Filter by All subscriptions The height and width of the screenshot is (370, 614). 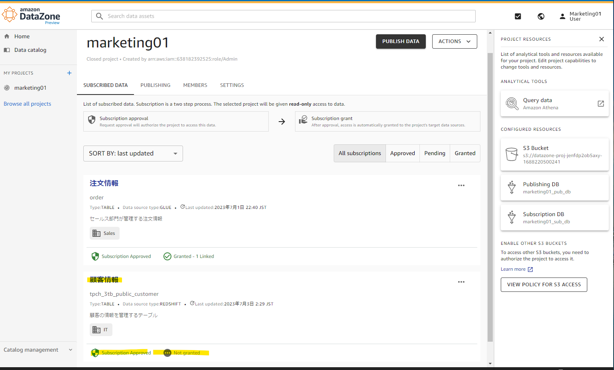tap(360, 154)
